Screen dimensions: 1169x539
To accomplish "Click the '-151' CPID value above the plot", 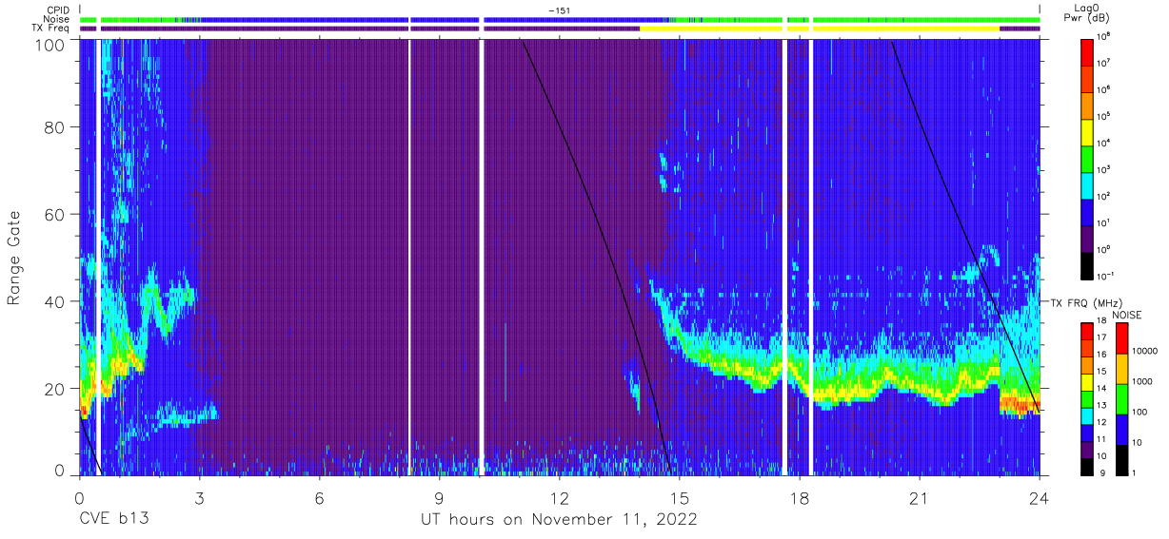I will [559, 10].
